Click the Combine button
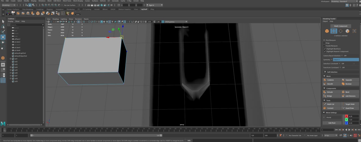 332,80
